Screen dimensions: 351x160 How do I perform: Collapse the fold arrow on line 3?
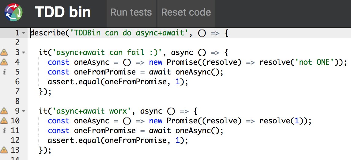[x=24, y=53]
